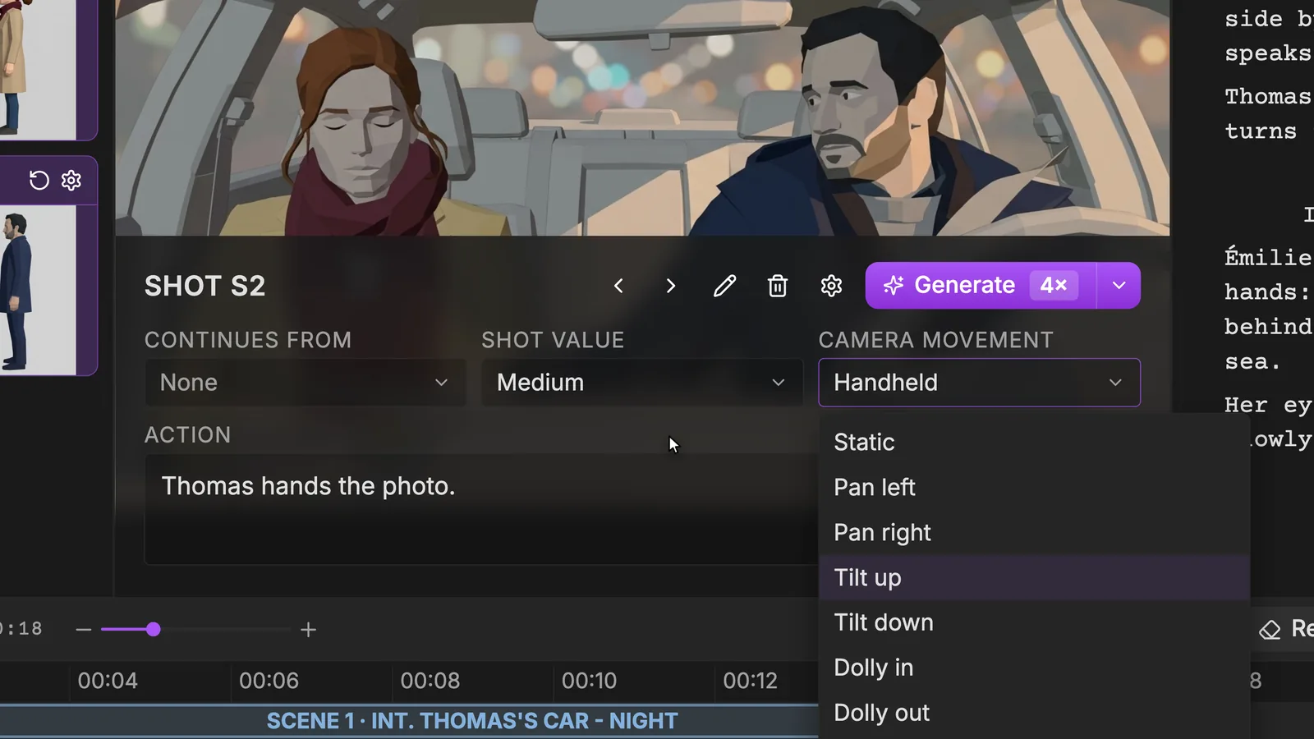The image size is (1314, 739).
Task: Go to previous shot arrow
Action: (618, 286)
